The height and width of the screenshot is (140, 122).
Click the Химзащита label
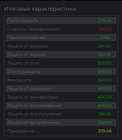[20, 80]
